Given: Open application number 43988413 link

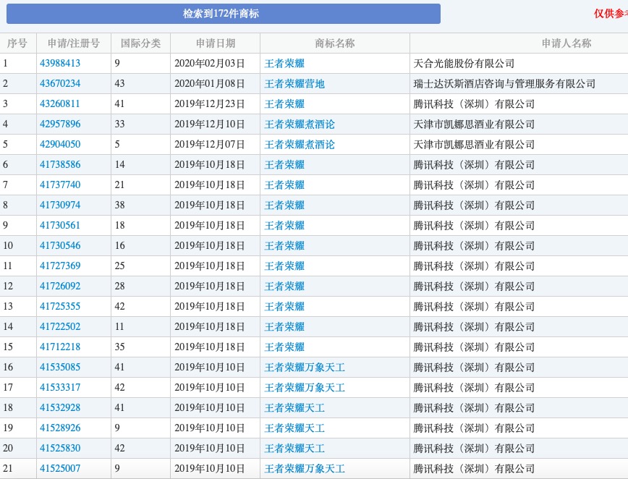Looking at the screenshot, I should pyautogui.click(x=60, y=64).
